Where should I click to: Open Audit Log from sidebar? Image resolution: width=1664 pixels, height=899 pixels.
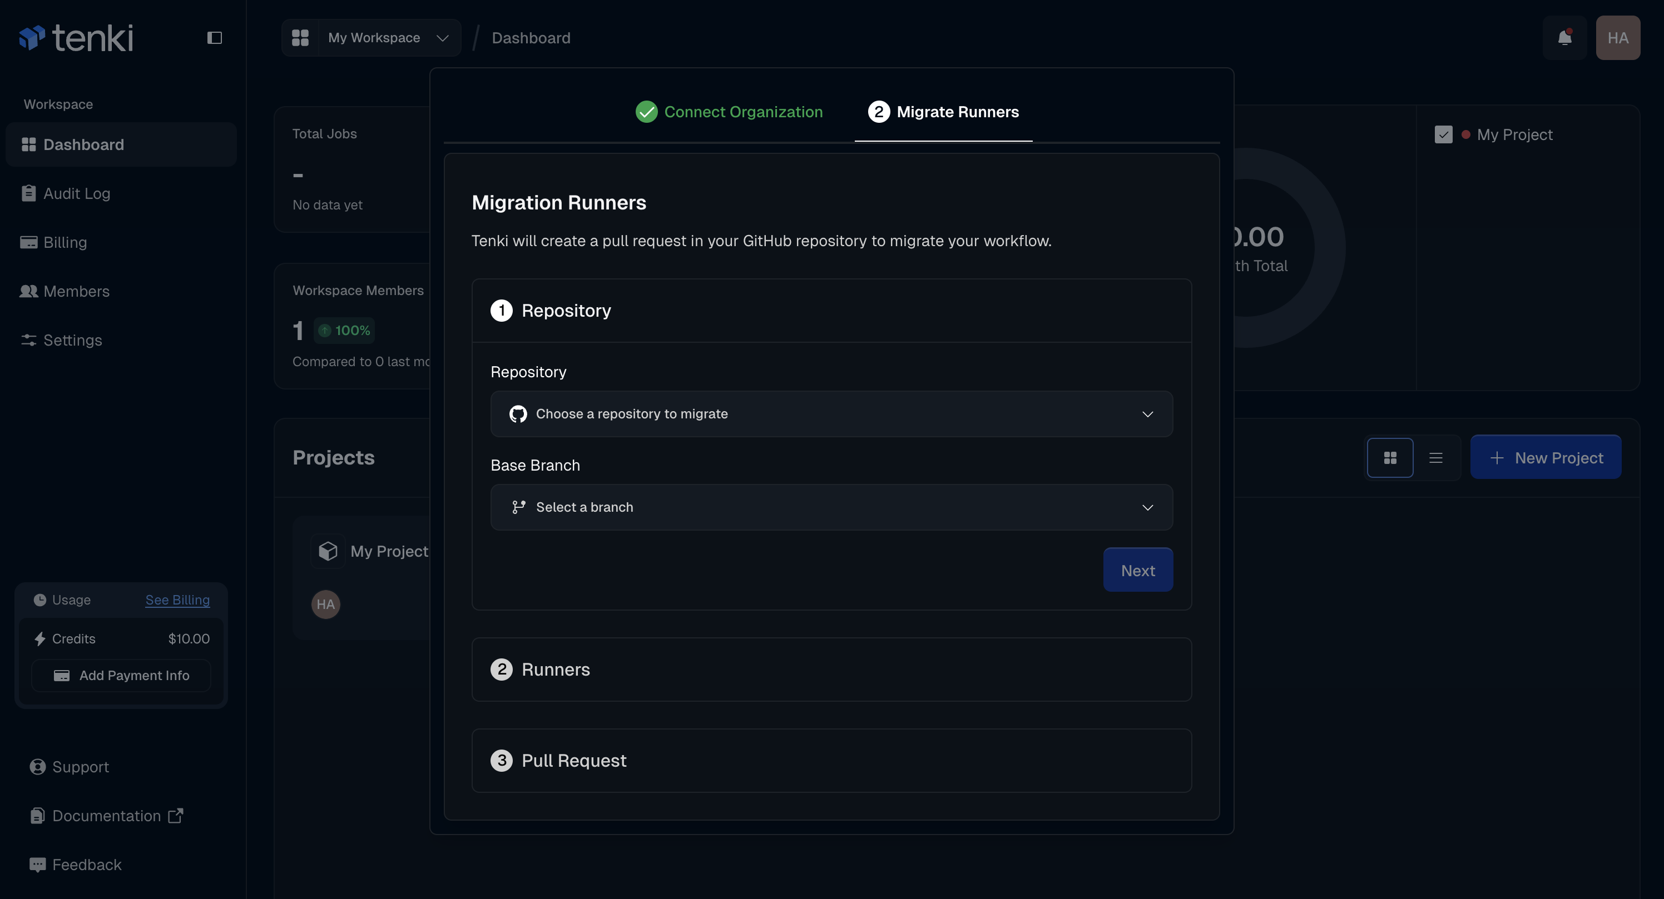(x=76, y=193)
